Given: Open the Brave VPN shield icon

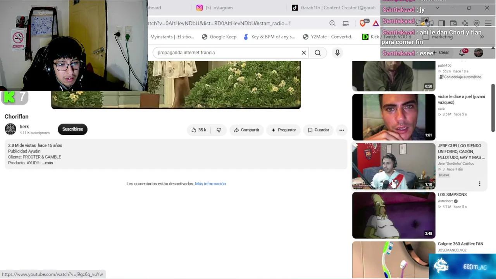Looking at the screenshot, I should [477, 23].
